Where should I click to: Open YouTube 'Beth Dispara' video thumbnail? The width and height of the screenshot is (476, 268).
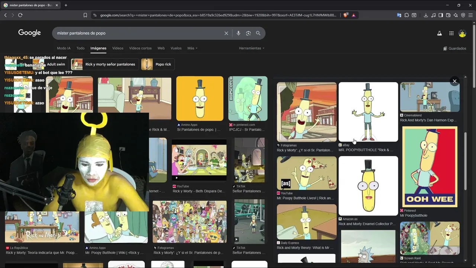(x=199, y=160)
